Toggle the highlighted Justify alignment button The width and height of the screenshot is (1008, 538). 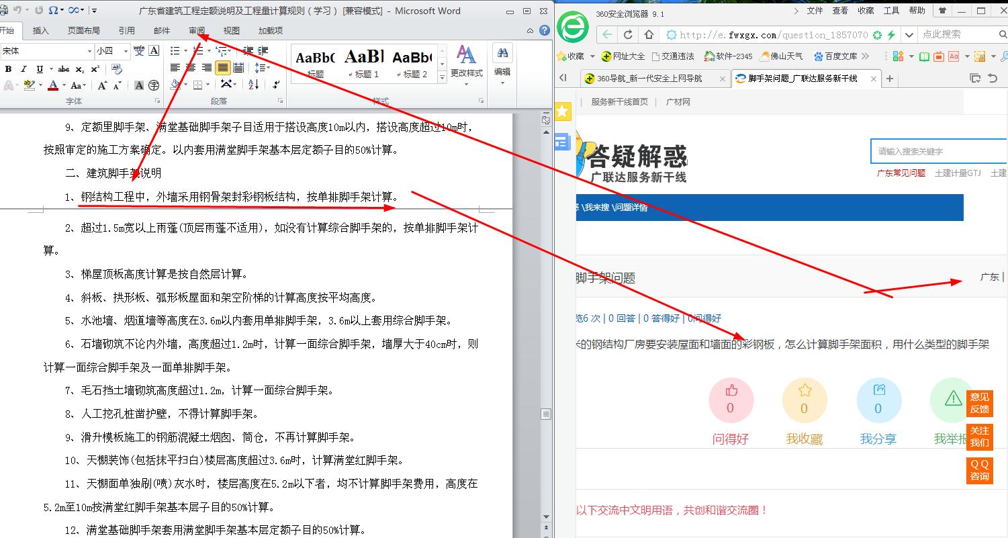[222, 68]
